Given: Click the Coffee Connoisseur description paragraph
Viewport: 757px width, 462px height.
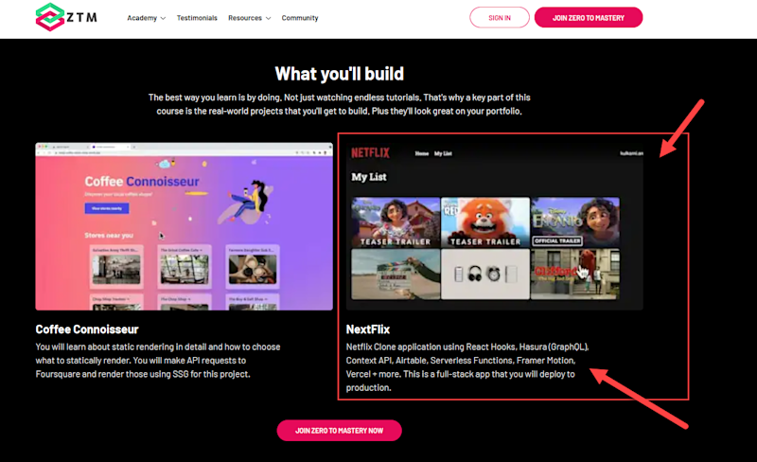Looking at the screenshot, I should click(x=158, y=361).
